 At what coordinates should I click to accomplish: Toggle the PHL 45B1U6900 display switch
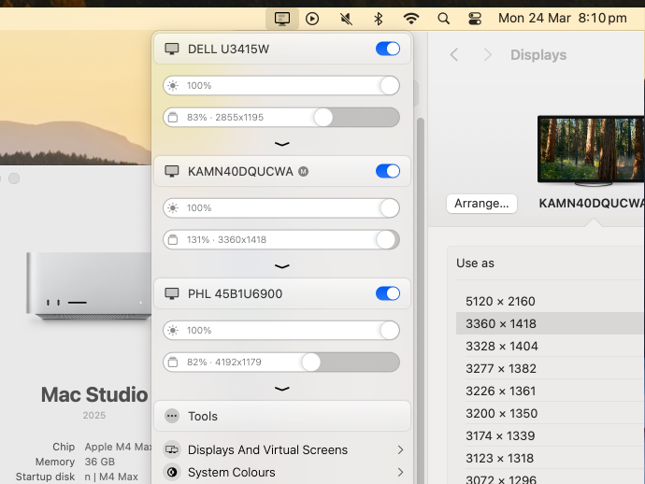point(388,293)
